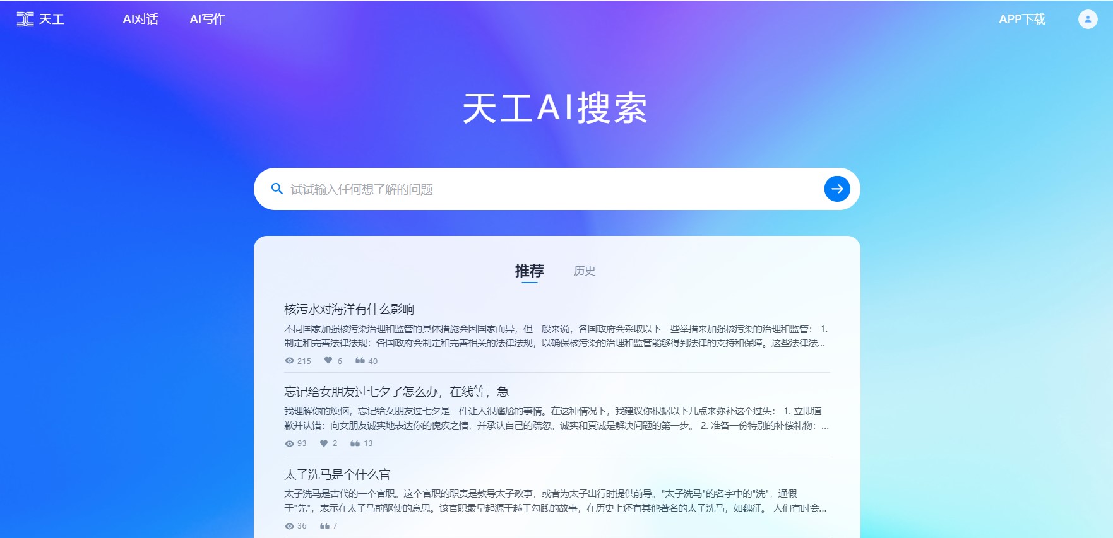Submit search with the blue arrow button
Image resolution: width=1113 pixels, height=538 pixels.
(x=837, y=189)
